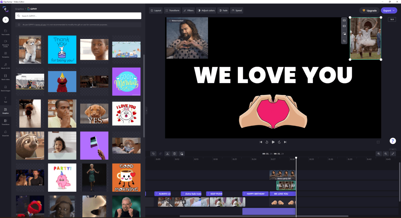Open the Stock video sidebar panel
This screenshot has width=401, height=218.
coord(6,77)
